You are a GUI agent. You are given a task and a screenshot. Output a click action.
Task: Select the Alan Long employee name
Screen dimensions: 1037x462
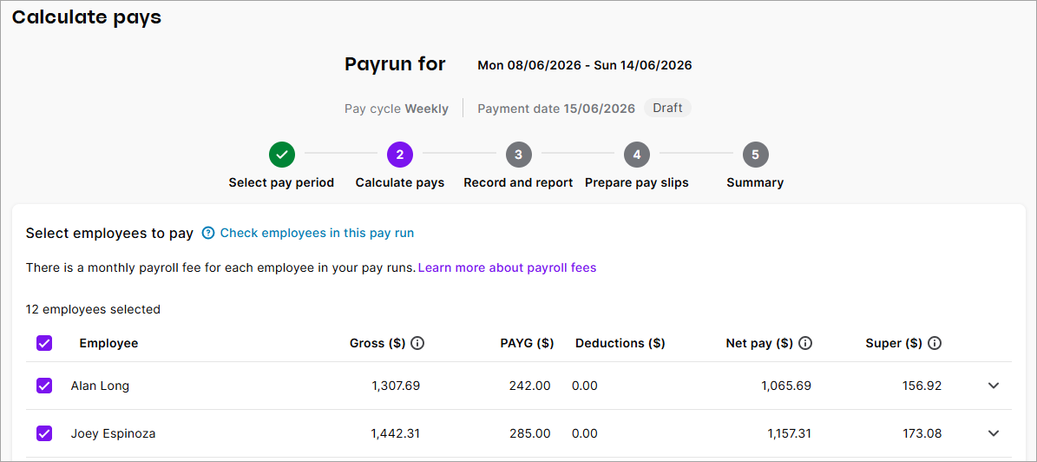(x=100, y=386)
